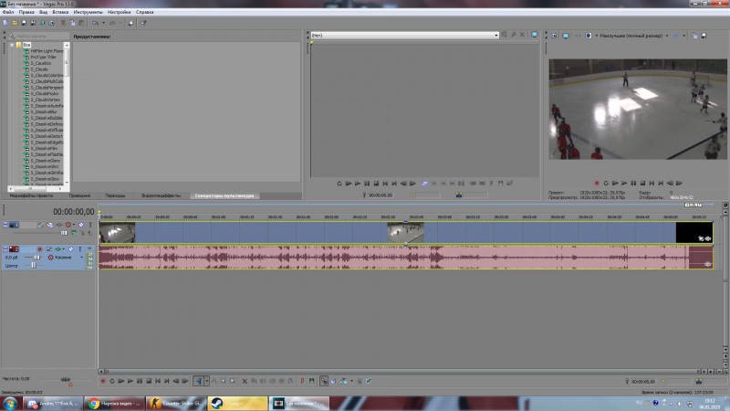Collapse the Все folder tree node
This screenshot has width=730, height=411.
pyautogui.click(x=12, y=45)
